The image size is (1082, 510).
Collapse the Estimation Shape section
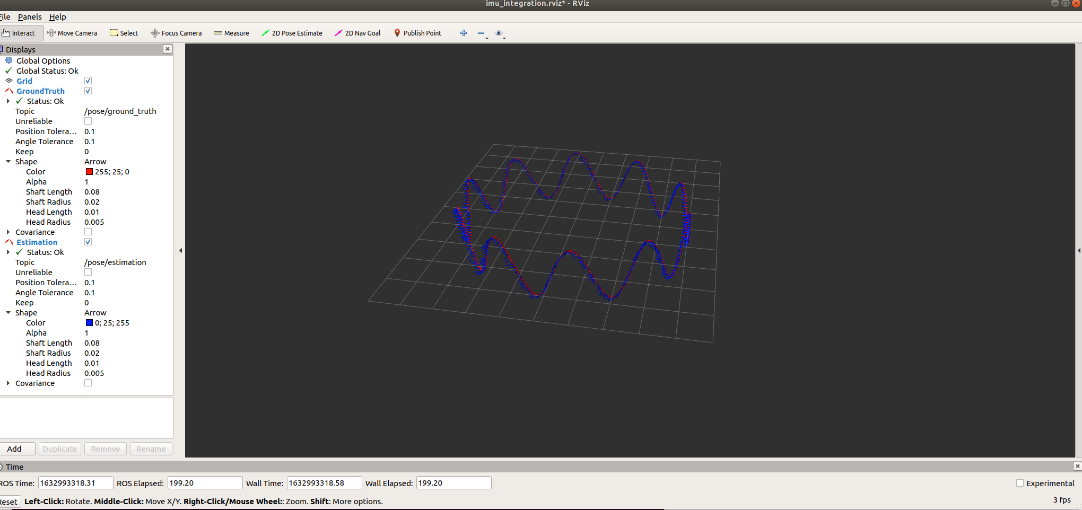8,312
